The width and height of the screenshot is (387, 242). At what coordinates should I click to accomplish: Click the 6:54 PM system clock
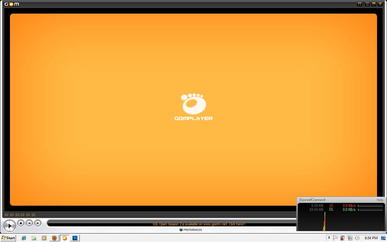point(371,238)
